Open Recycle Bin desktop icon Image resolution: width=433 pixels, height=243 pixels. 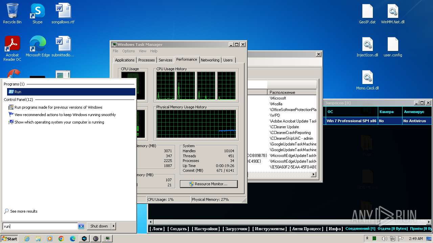click(x=12, y=13)
